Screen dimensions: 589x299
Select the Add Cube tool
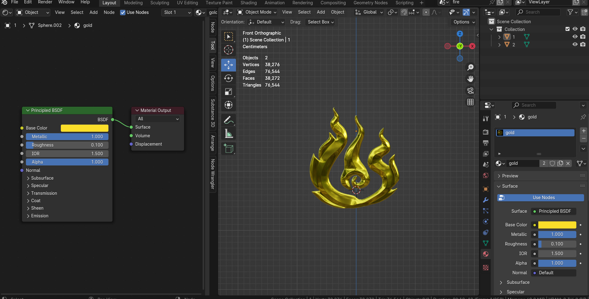tap(229, 148)
